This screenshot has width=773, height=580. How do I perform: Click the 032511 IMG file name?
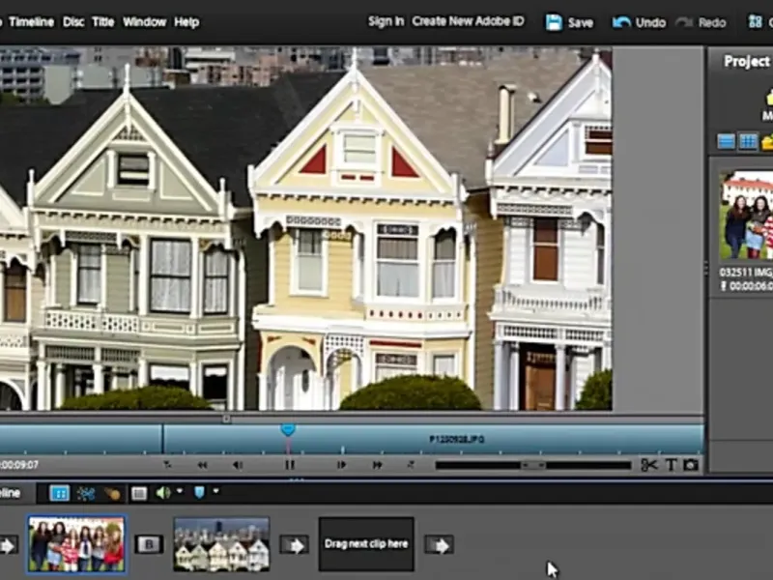(x=746, y=273)
